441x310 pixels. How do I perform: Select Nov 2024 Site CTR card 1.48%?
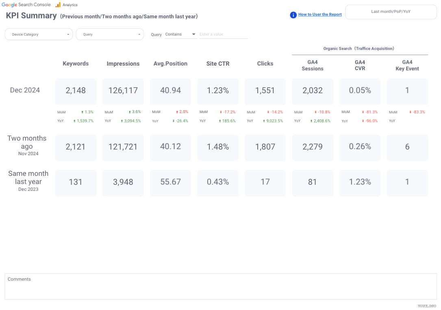[218, 147]
